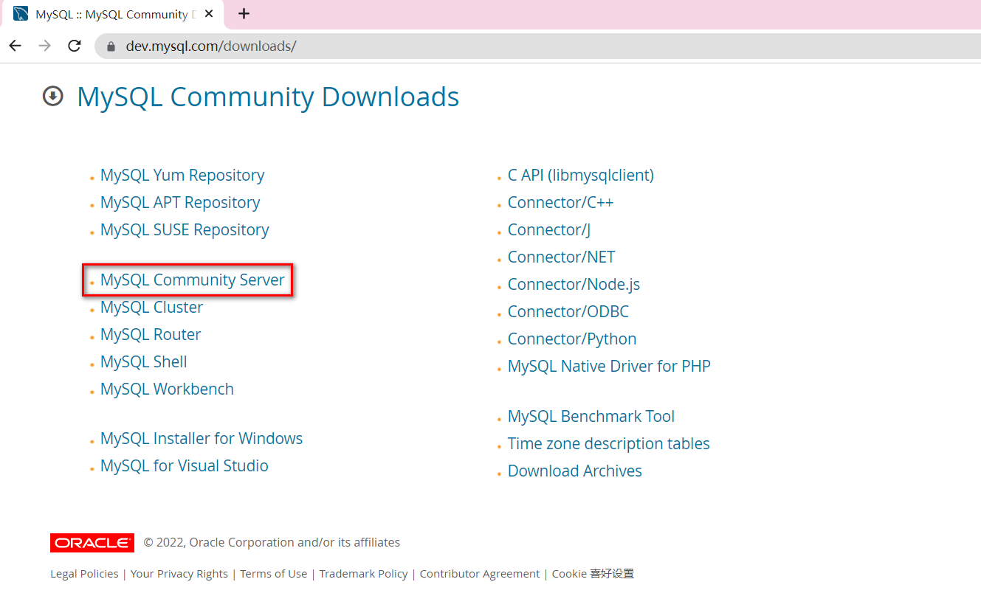This screenshot has height=610, width=981.
Task: Open Download Archives link
Action: [x=575, y=471]
